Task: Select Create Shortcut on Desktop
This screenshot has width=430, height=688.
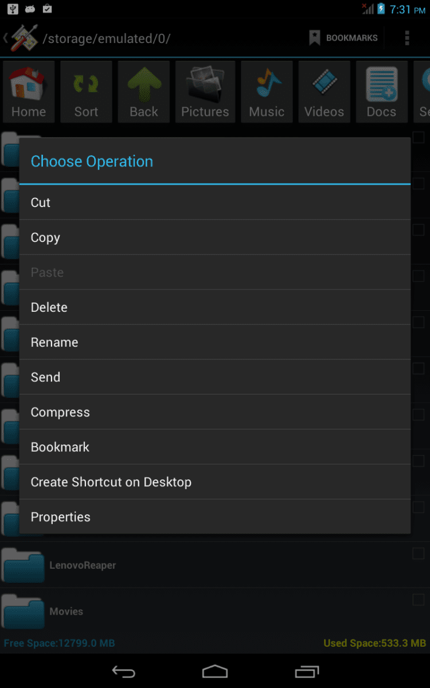Action: click(x=214, y=482)
